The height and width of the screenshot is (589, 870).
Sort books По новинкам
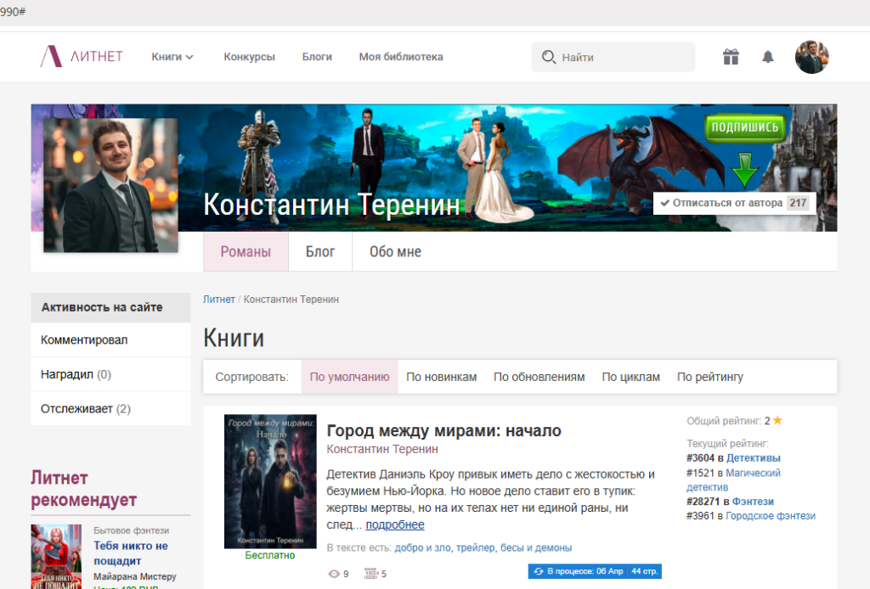[x=441, y=377]
